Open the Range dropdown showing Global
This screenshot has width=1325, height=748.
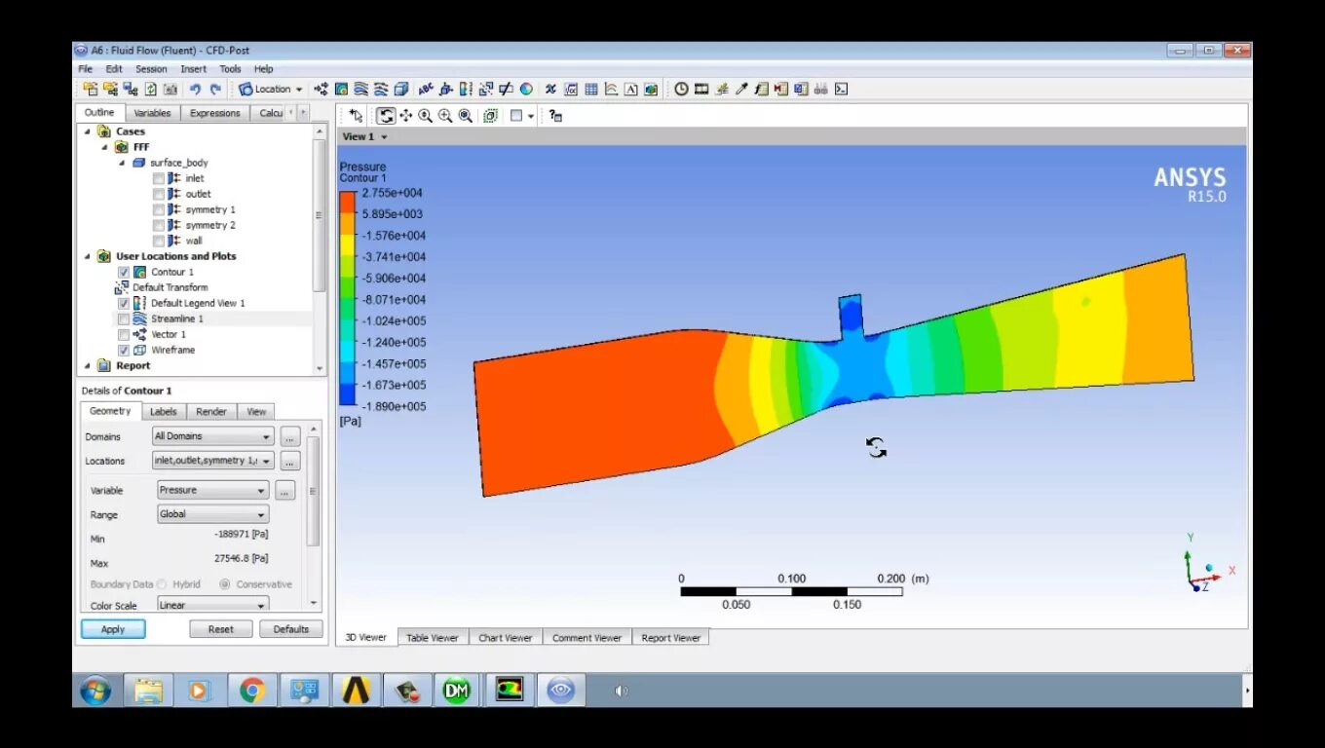[213, 514]
